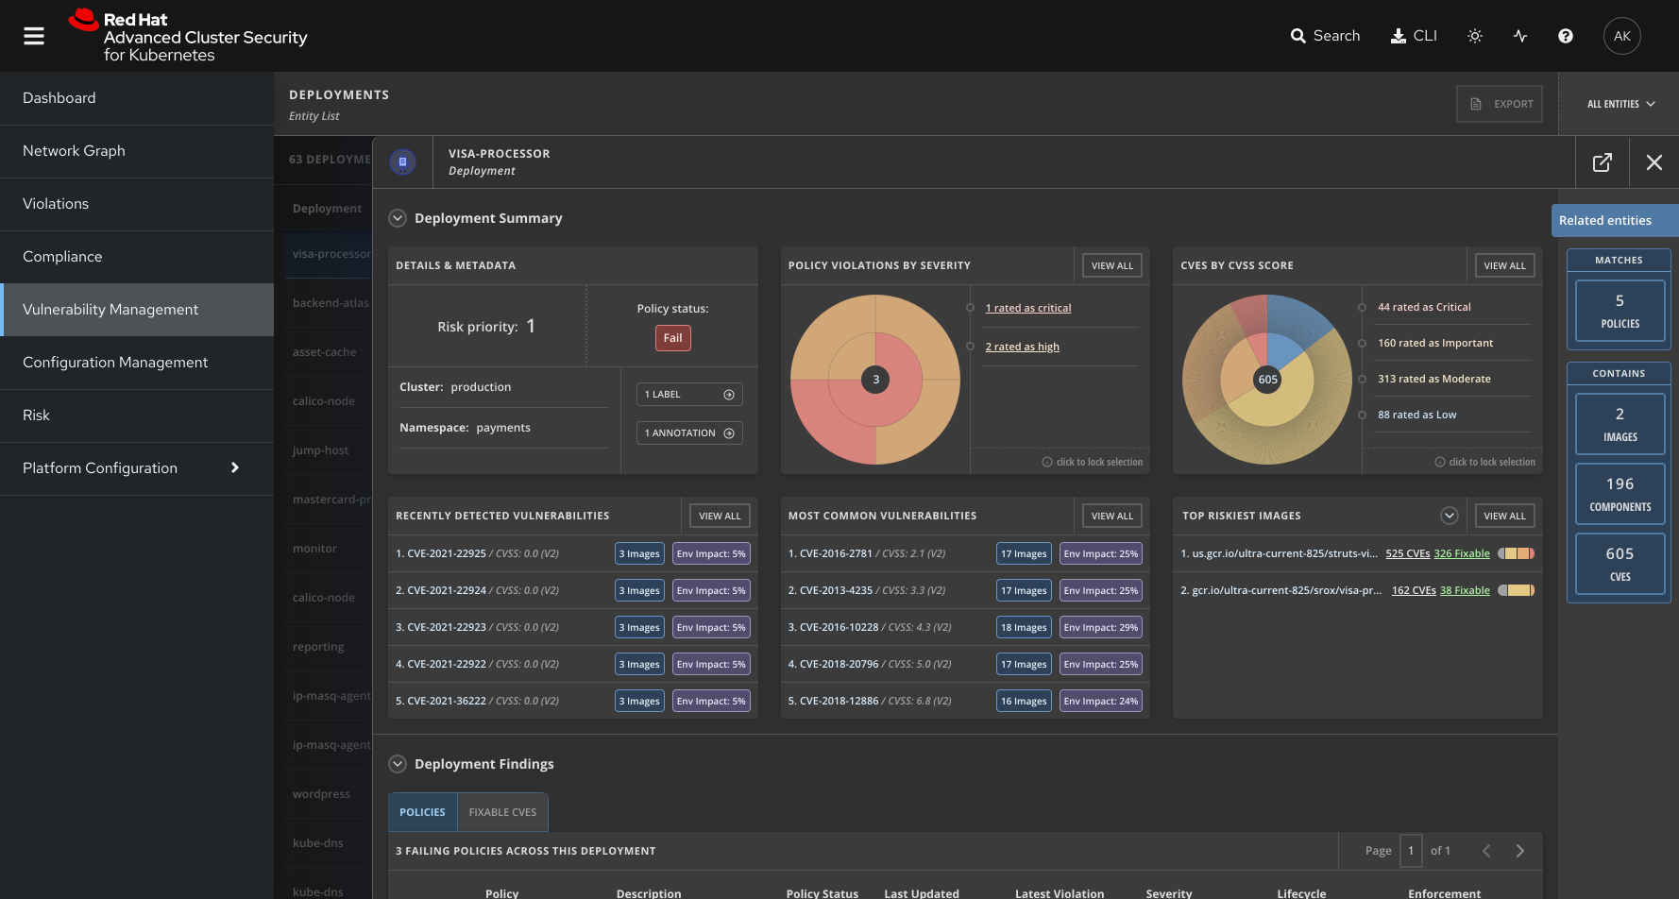Click the Export button
This screenshot has height=899, width=1679.
click(1500, 104)
